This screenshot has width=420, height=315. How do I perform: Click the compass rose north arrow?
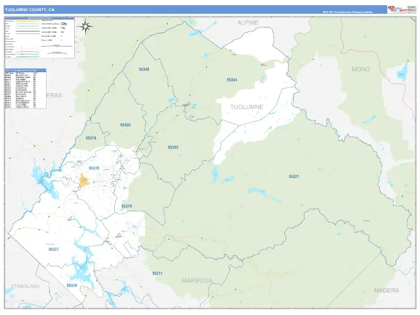[x=85, y=26]
